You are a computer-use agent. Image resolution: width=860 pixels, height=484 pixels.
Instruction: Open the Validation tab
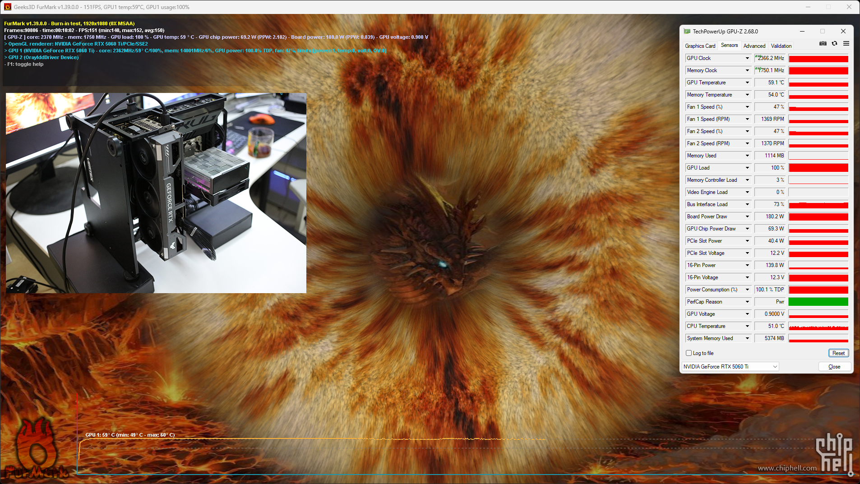click(x=781, y=46)
